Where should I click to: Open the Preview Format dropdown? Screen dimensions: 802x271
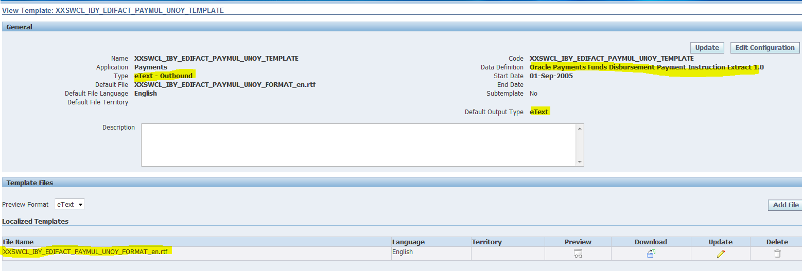click(x=69, y=205)
